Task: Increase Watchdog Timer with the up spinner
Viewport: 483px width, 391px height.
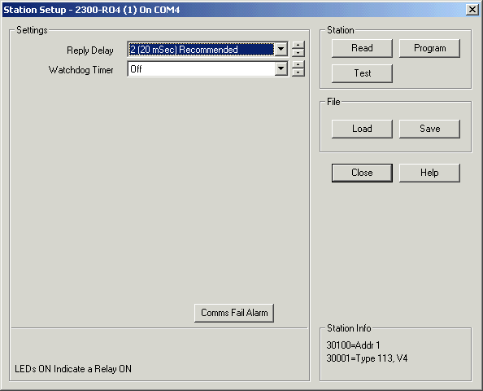Action: [x=298, y=64]
